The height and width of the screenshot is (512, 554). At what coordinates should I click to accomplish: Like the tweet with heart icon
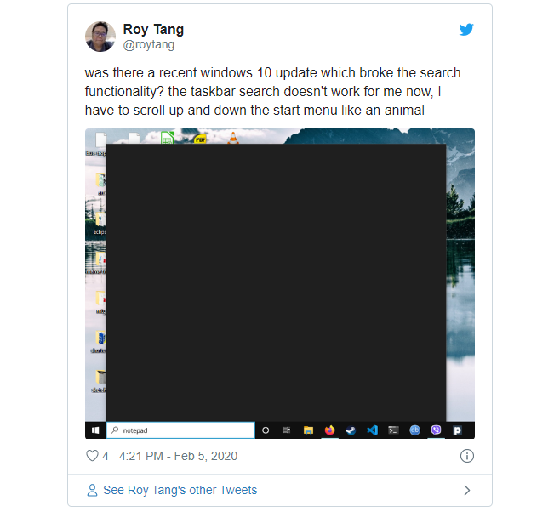(x=92, y=456)
